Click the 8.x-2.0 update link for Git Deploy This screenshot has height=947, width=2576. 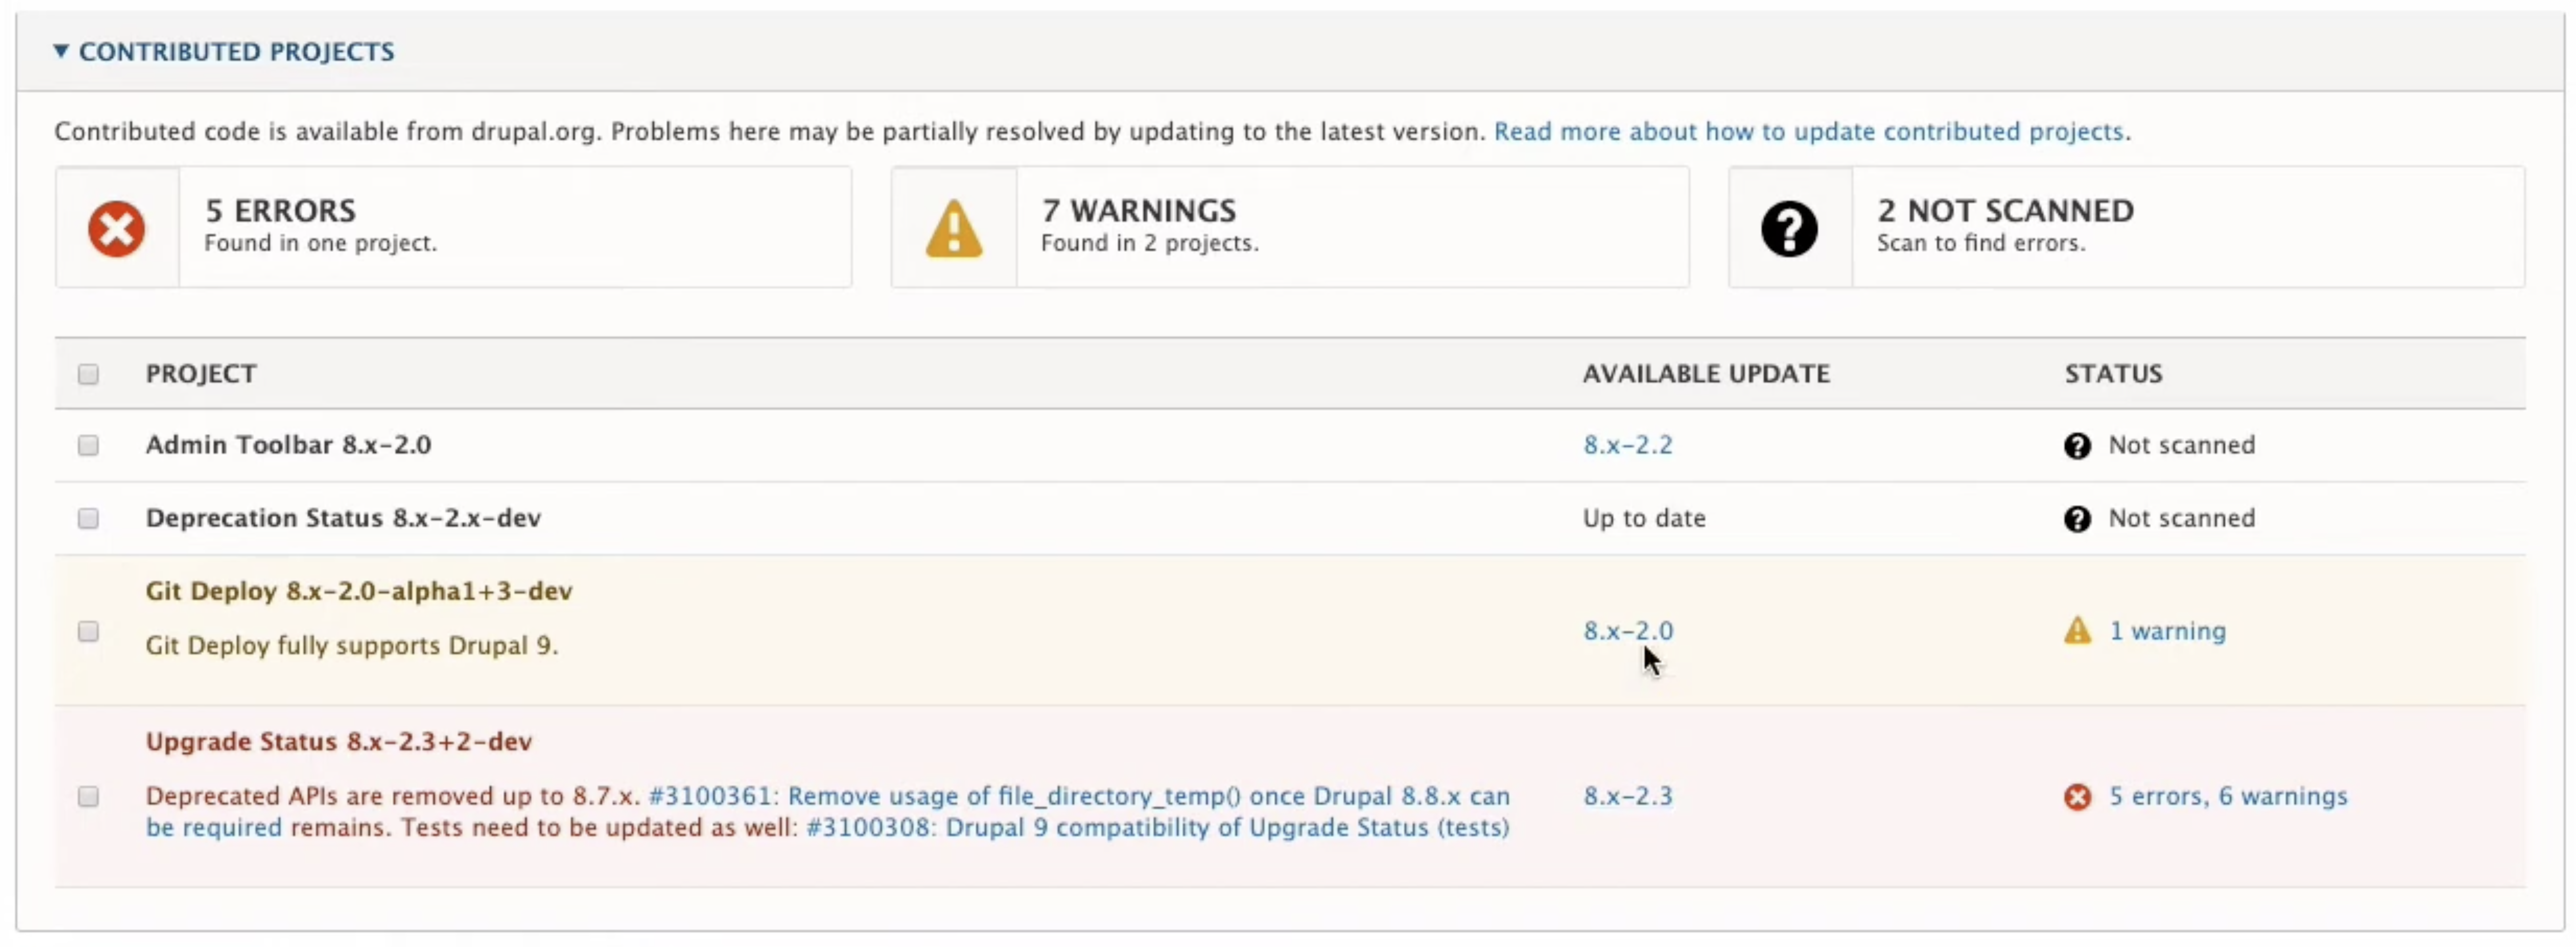[1626, 630]
